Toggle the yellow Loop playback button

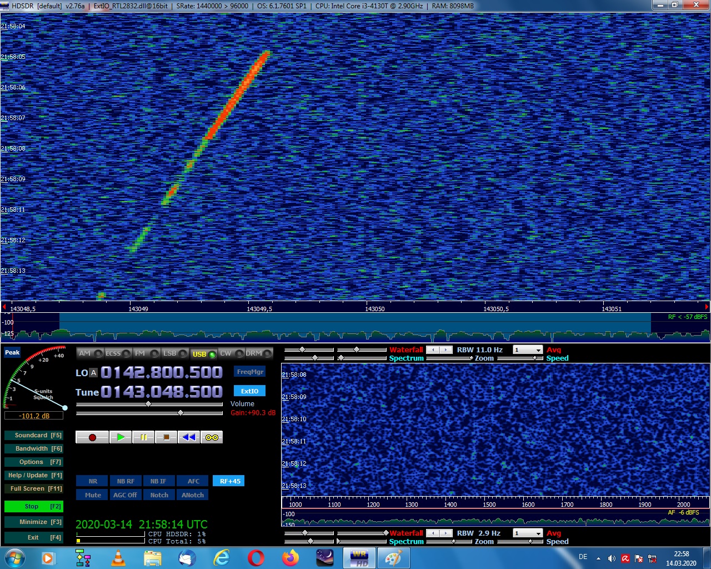212,437
